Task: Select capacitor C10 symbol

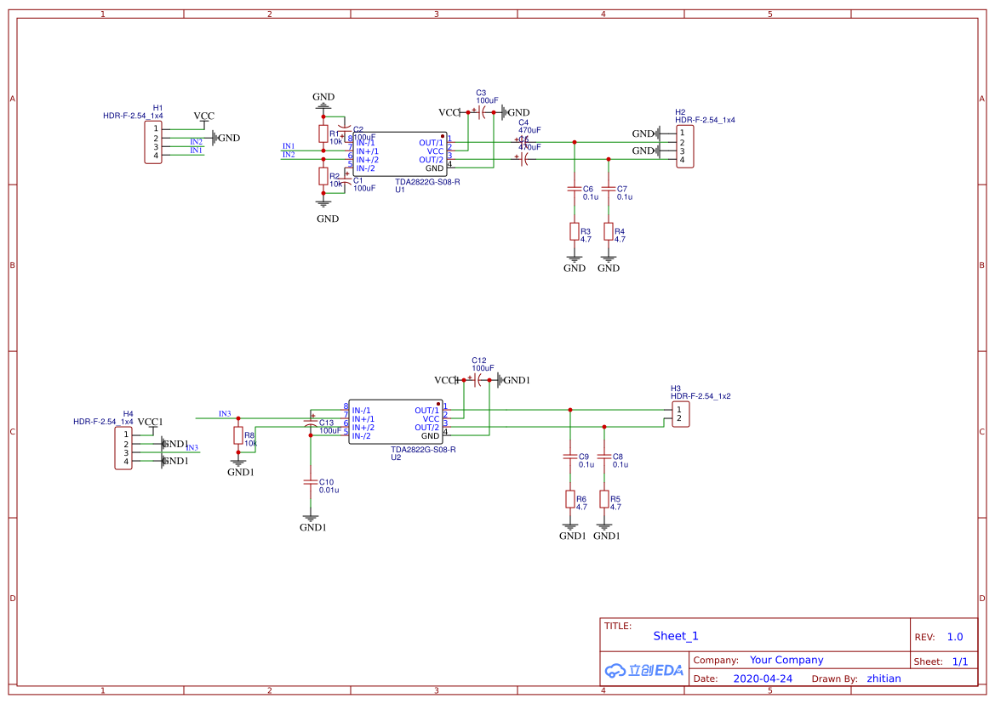Action: pos(311,482)
